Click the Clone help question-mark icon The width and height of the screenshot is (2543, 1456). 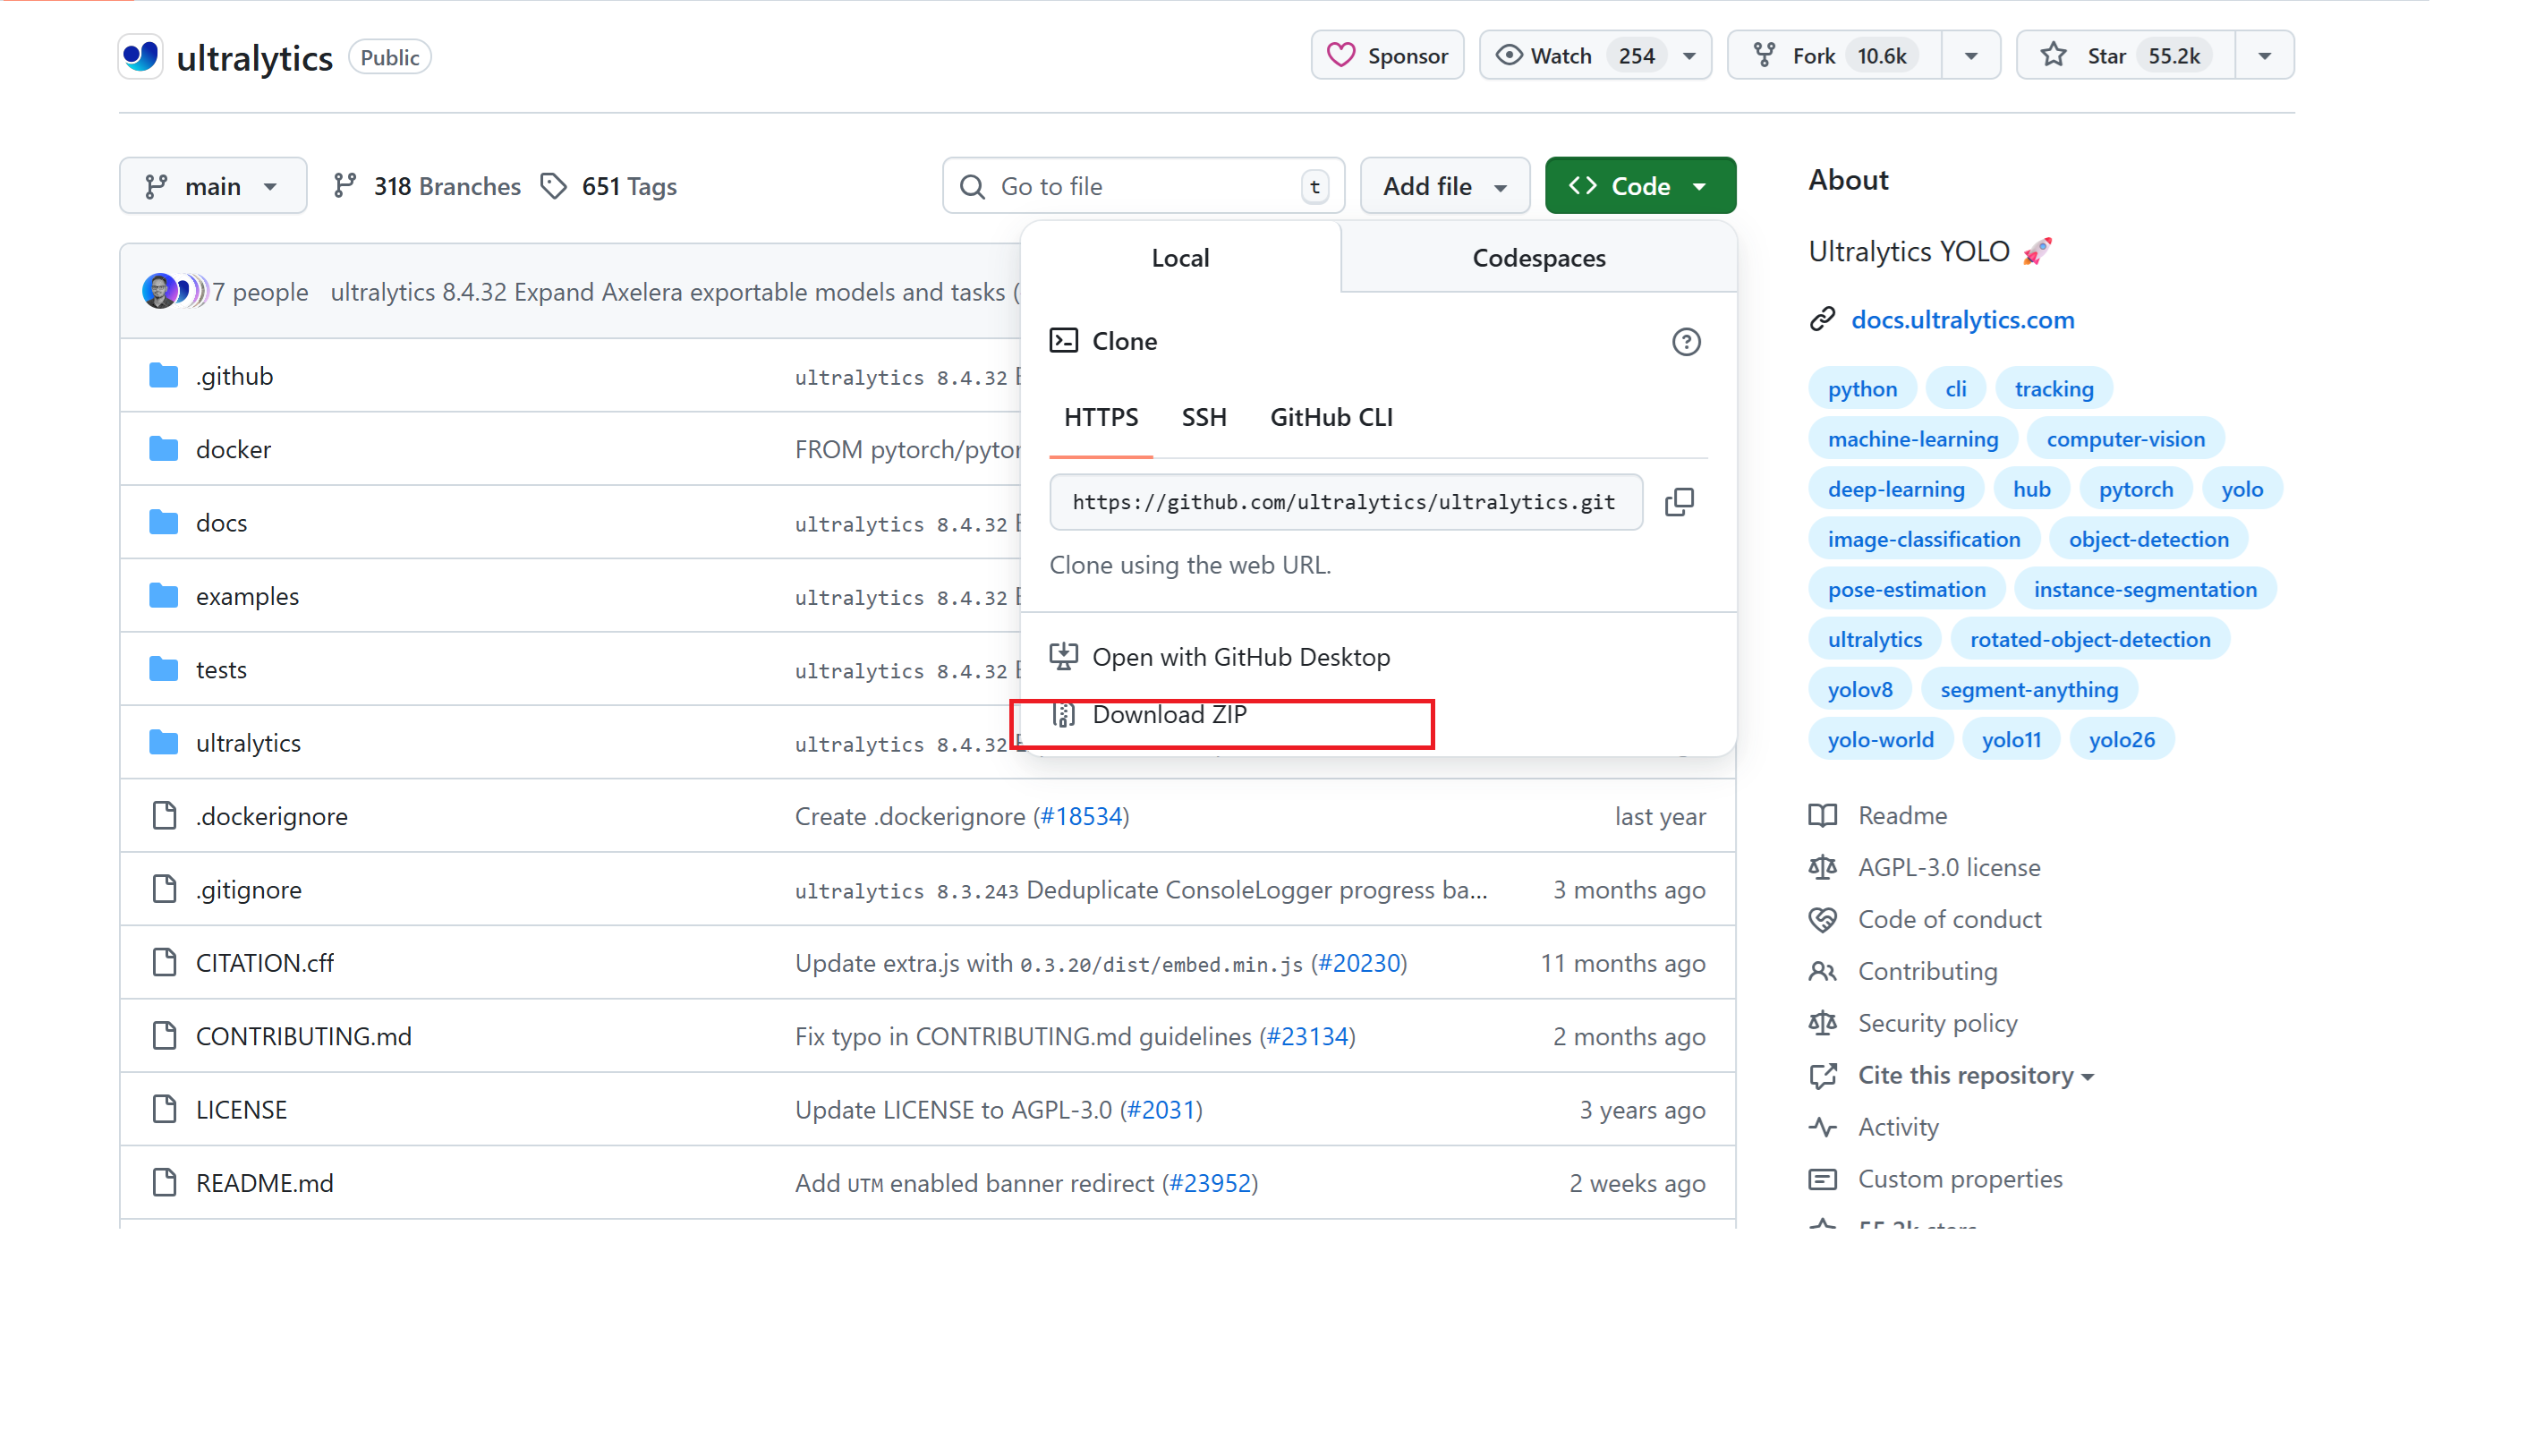click(1685, 342)
